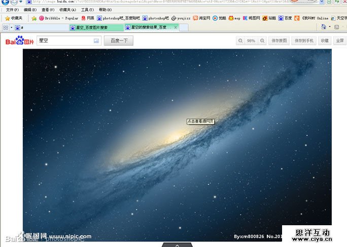Viewport: 347px width, 247px height.
Task: Click the 全屏 fullscreen button
Action: (339, 40)
